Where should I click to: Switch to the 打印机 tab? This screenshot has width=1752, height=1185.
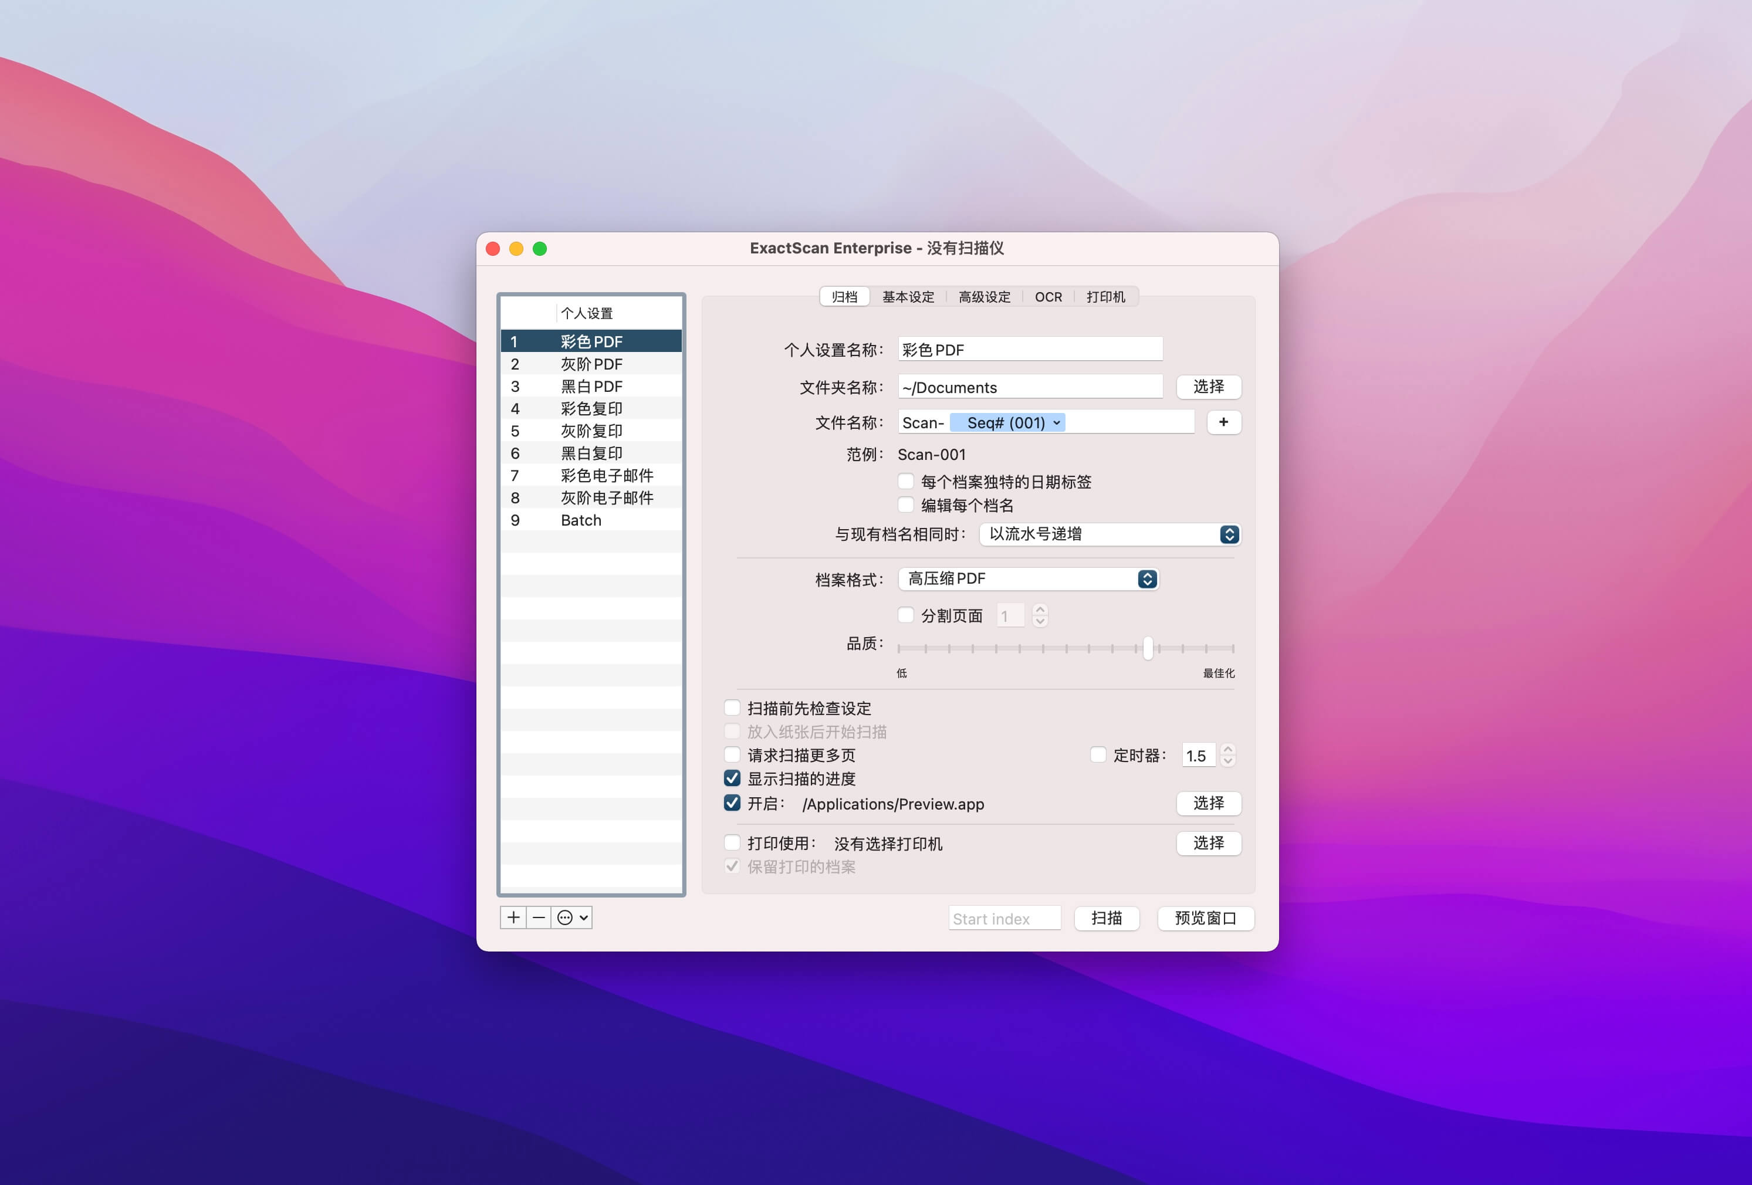[1106, 297]
